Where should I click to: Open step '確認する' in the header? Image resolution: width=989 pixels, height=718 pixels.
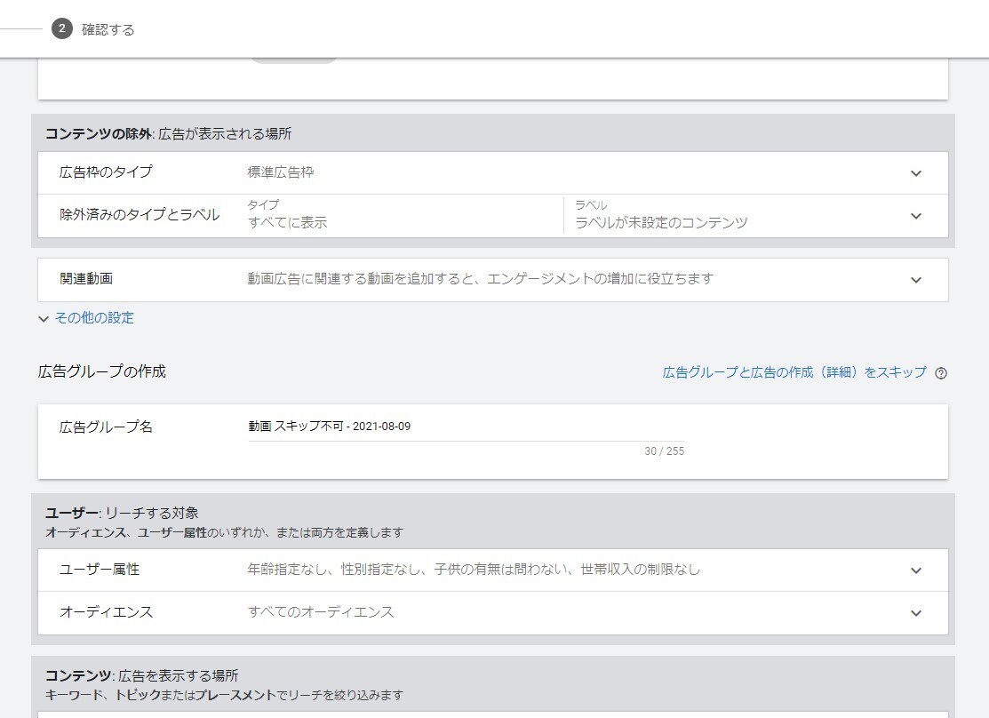point(108,29)
